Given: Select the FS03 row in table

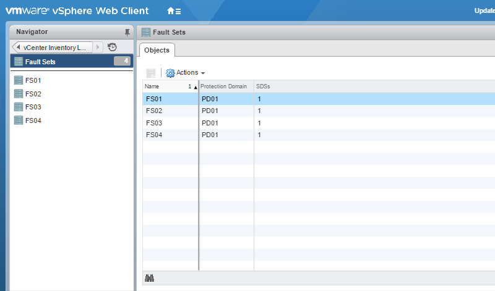Looking at the screenshot, I should [x=319, y=123].
